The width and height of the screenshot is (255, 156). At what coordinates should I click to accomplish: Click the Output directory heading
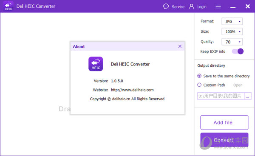211,65
